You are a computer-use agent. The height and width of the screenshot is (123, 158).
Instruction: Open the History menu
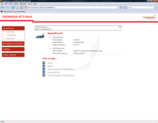(x=16, y=4)
